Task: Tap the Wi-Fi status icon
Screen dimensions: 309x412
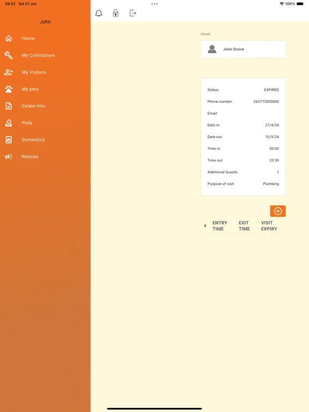Action: click(282, 4)
